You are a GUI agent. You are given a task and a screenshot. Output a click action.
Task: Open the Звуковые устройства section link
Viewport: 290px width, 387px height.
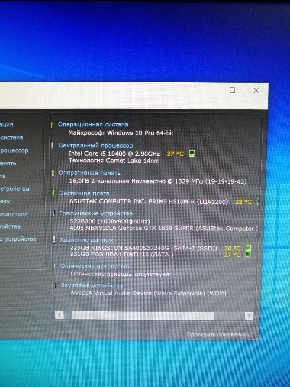[92, 285]
